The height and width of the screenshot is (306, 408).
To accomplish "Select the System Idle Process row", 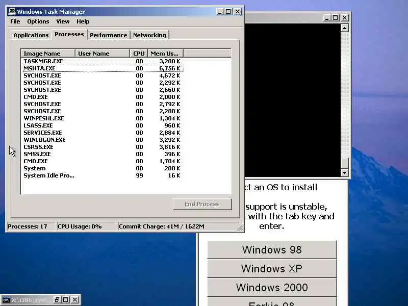I will (103, 175).
